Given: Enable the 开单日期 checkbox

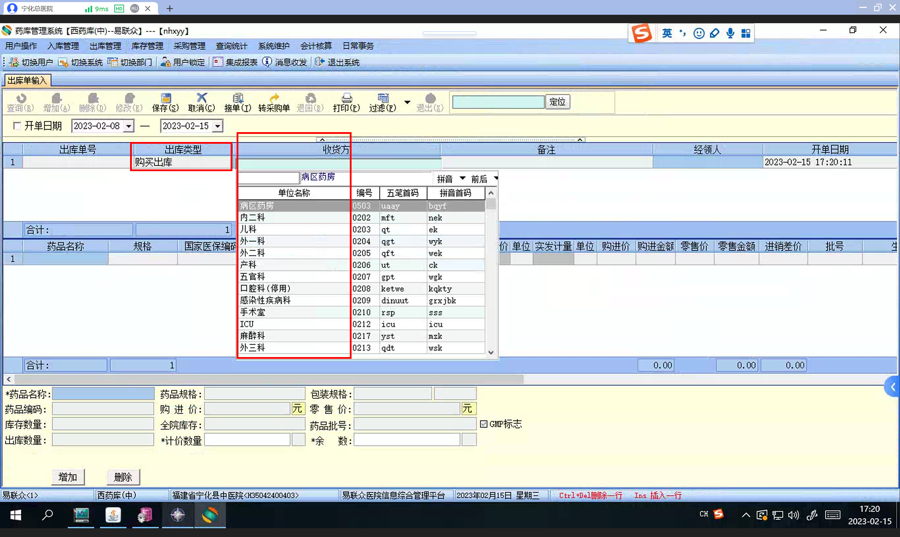Looking at the screenshot, I should click(17, 126).
